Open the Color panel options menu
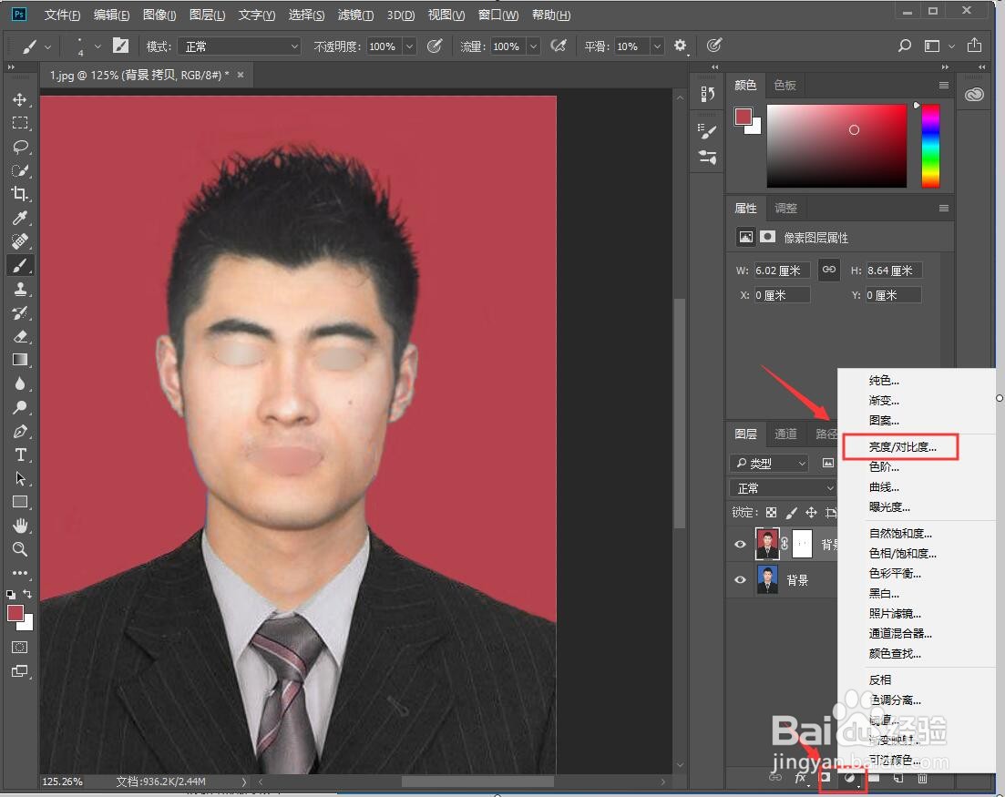 (x=943, y=86)
